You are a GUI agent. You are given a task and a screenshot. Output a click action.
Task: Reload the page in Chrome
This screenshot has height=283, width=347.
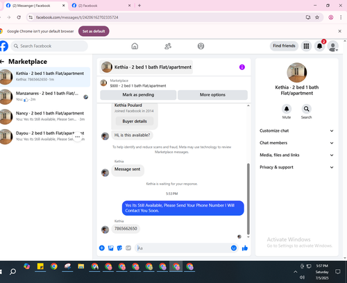19,17
